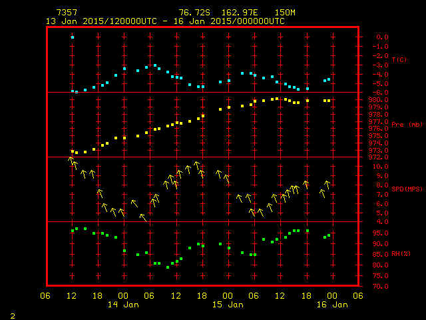Click the 972.0 pressure tick value
The width and height of the screenshot is (426, 320).
(379, 157)
